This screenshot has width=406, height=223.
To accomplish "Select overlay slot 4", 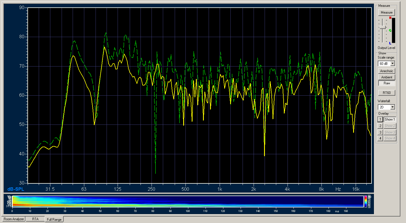I will pyautogui.click(x=380, y=138).
